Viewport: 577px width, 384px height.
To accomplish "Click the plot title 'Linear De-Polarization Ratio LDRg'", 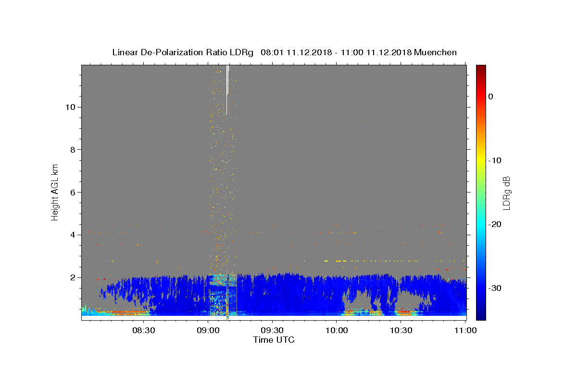I will pyautogui.click(x=182, y=52).
